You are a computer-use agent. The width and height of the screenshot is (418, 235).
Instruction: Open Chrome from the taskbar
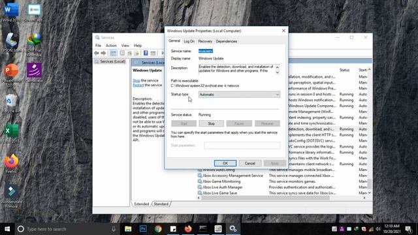pos(158,229)
